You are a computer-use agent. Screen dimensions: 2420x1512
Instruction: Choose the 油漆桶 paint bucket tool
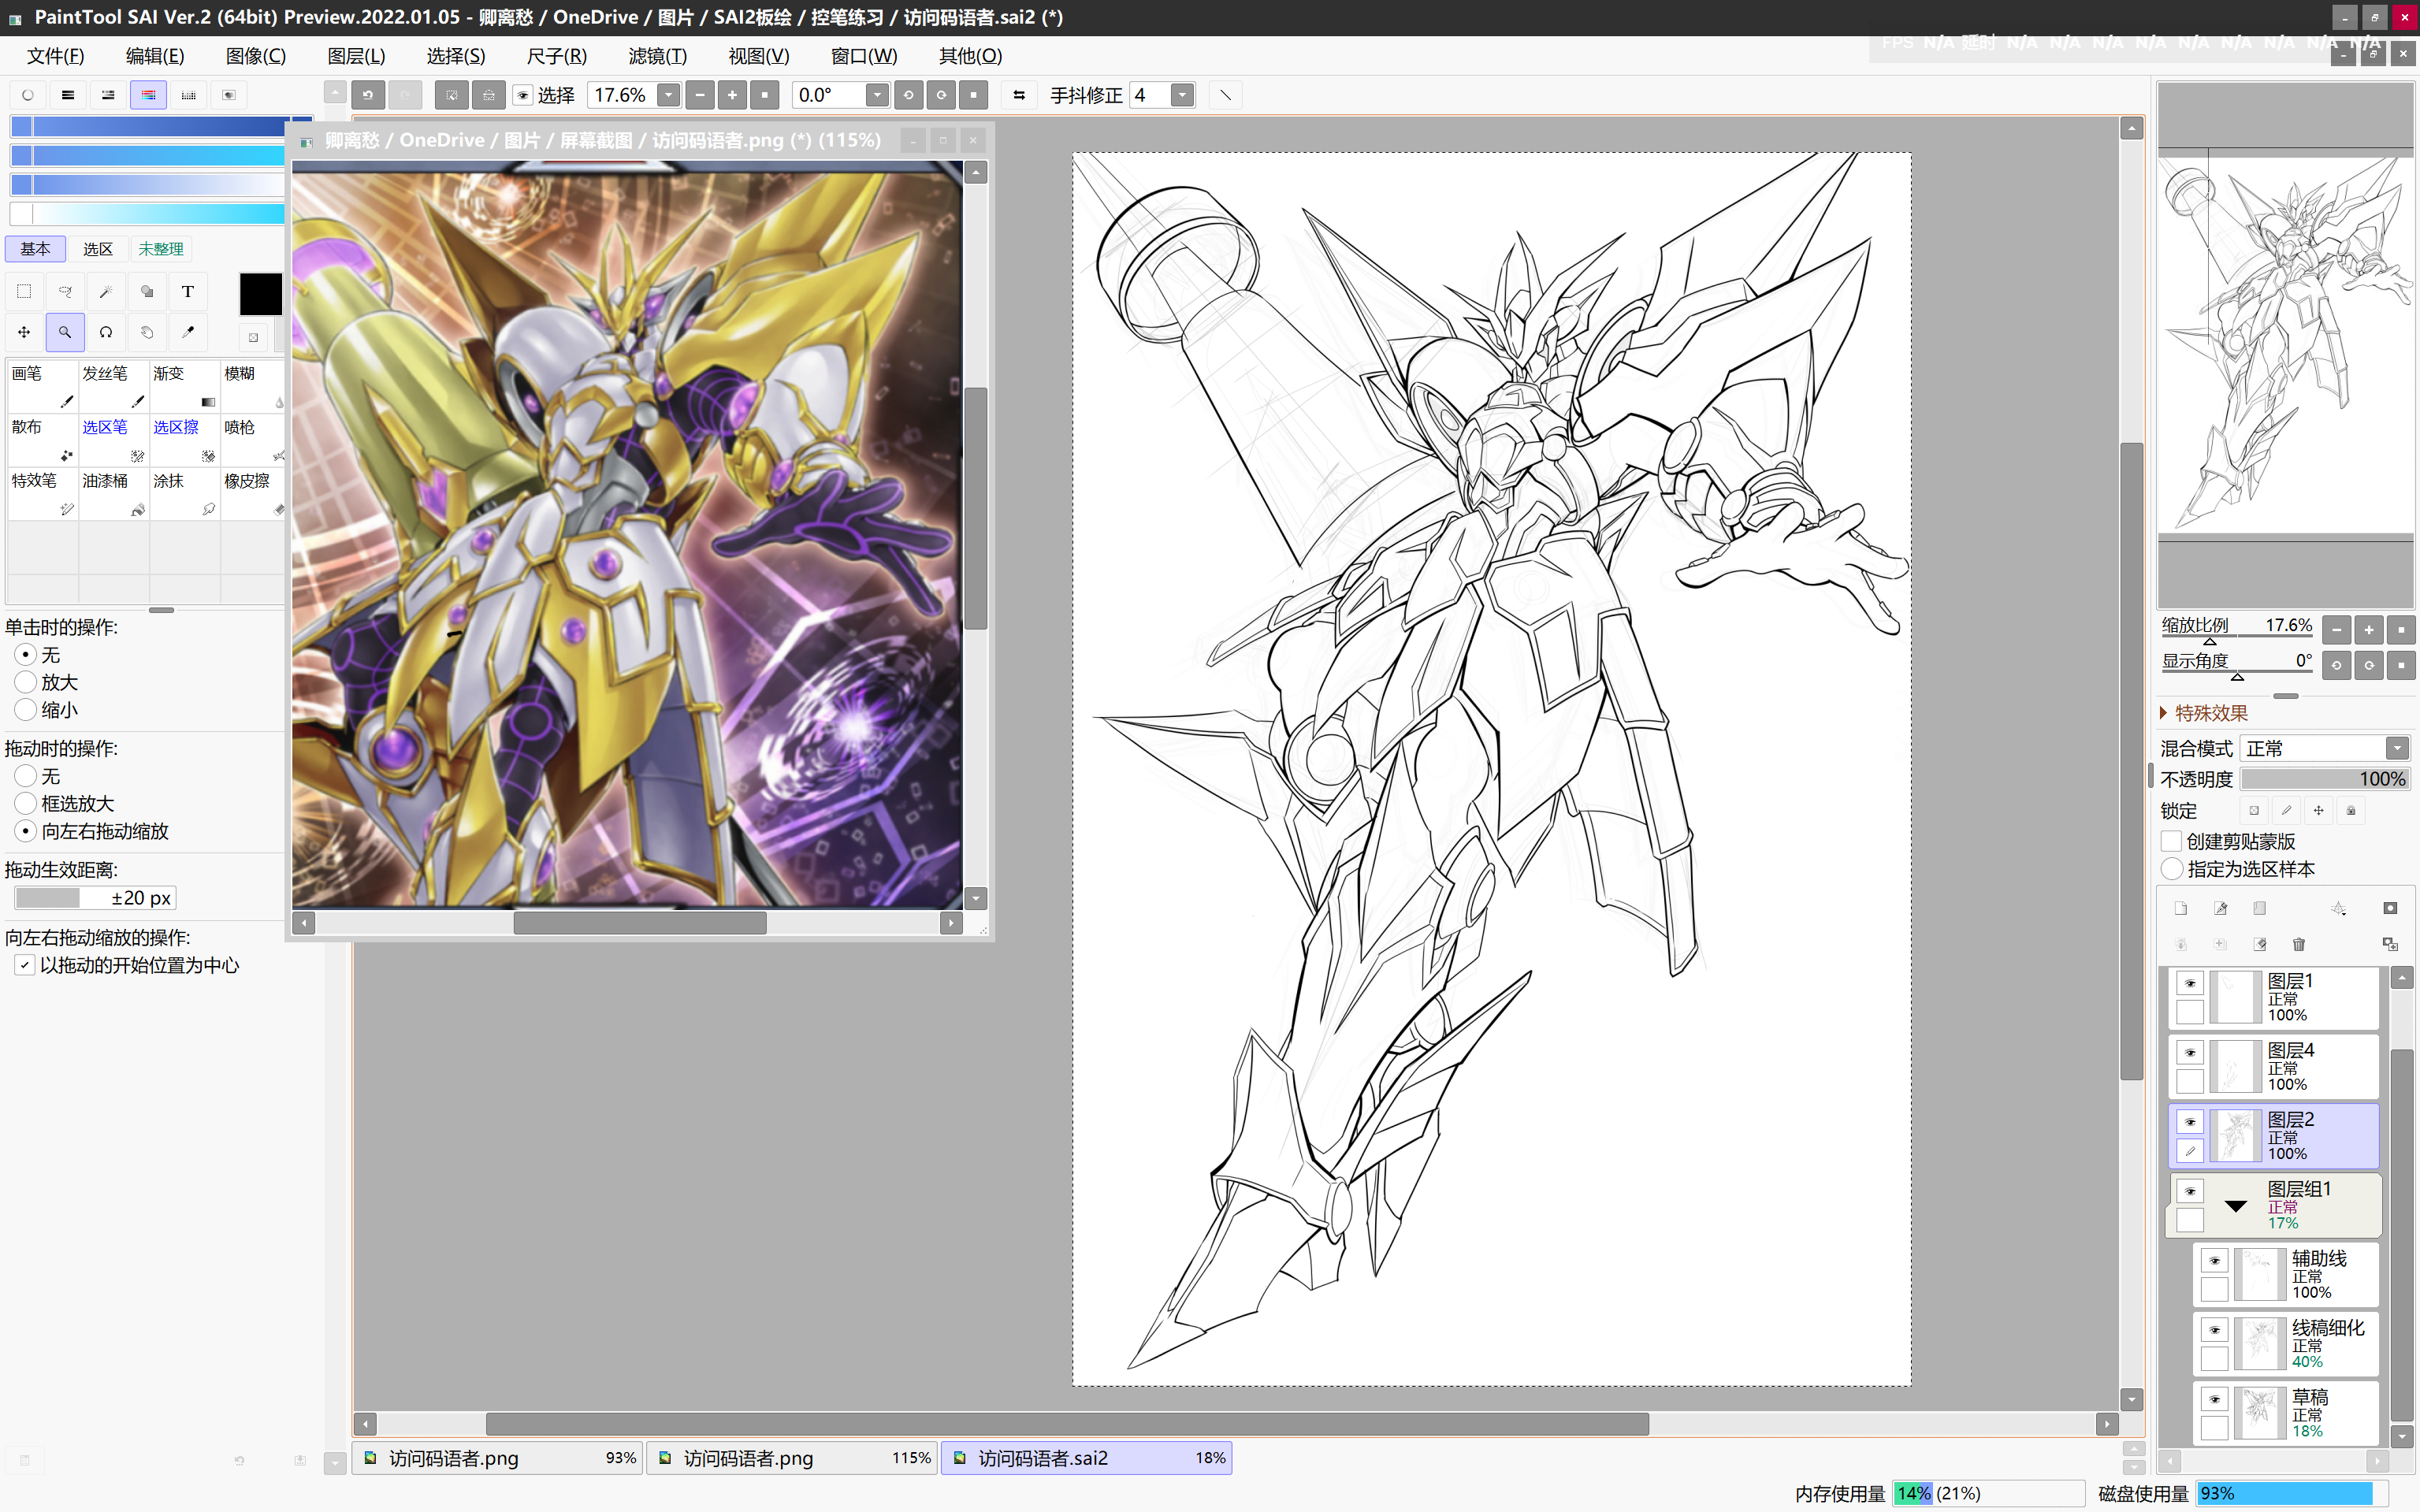click(113, 493)
